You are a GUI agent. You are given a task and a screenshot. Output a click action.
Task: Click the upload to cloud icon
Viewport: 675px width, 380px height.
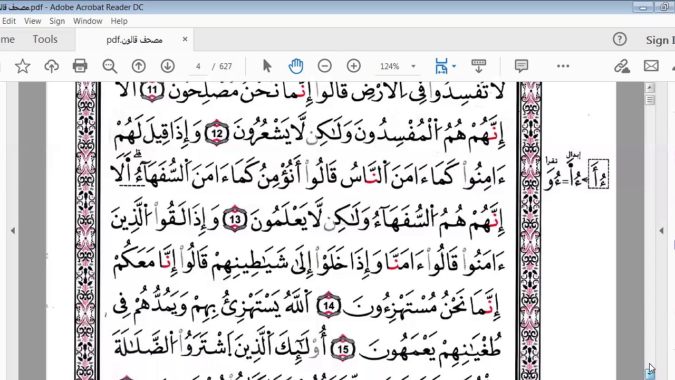[x=51, y=66]
